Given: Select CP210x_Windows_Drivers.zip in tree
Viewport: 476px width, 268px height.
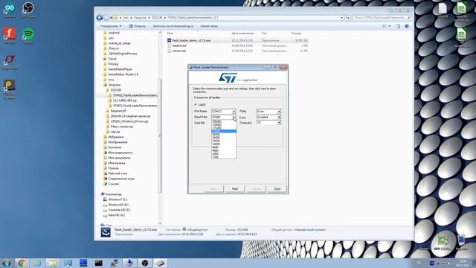Looking at the screenshot, I should click(129, 121).
